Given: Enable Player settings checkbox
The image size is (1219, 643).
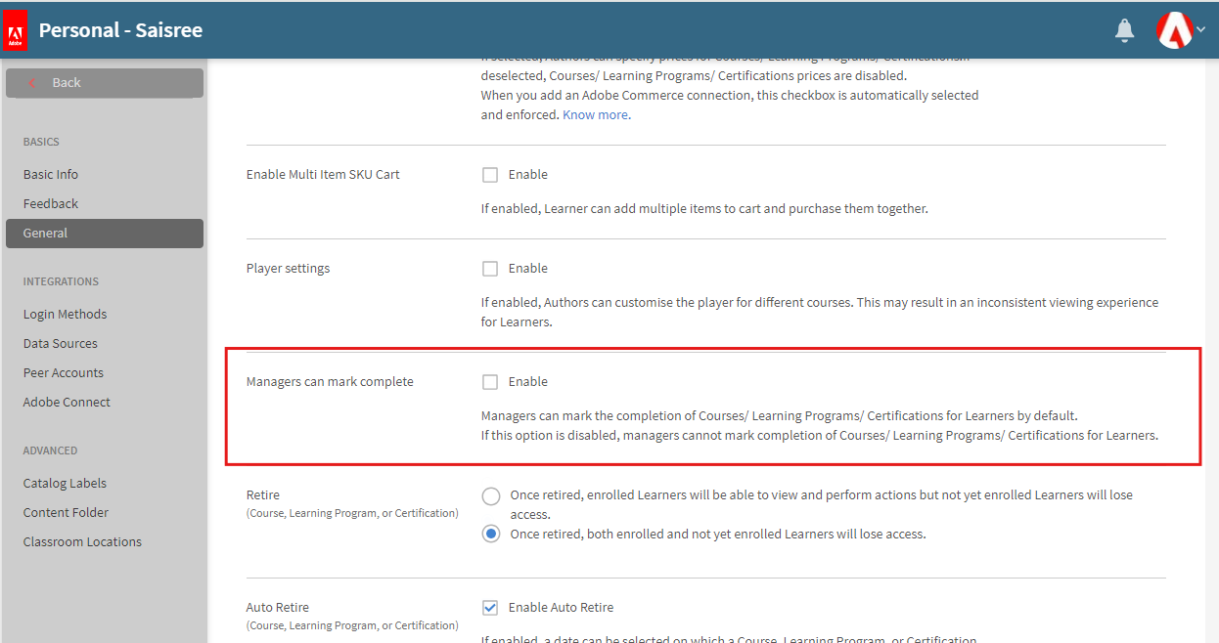Looking at the screenshot, I should coord(490,269).
